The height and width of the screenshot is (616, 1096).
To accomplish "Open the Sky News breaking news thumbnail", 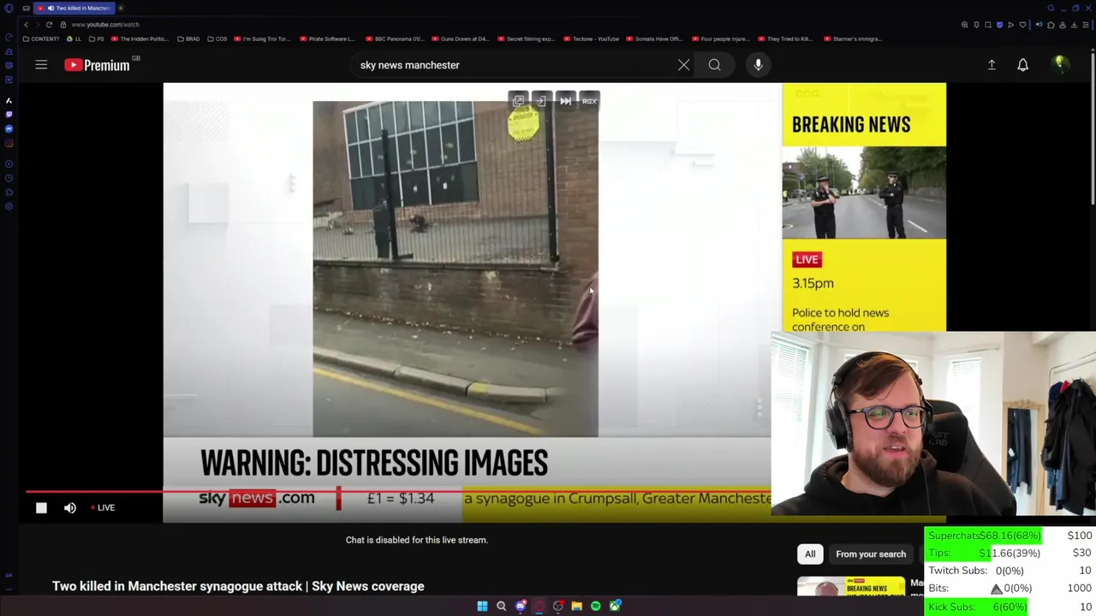I will (x=851, y=585).
